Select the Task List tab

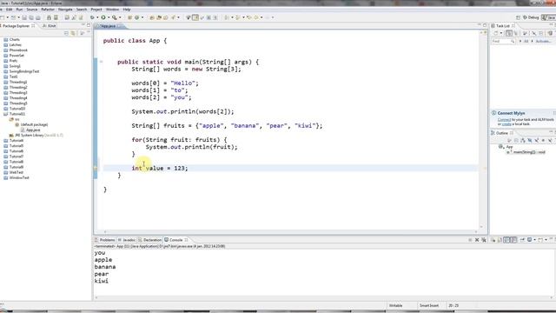503,26
